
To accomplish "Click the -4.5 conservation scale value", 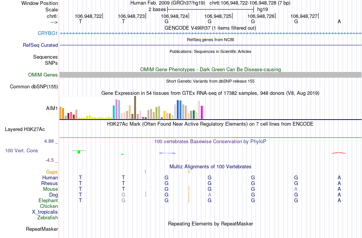I will [50, 160].
